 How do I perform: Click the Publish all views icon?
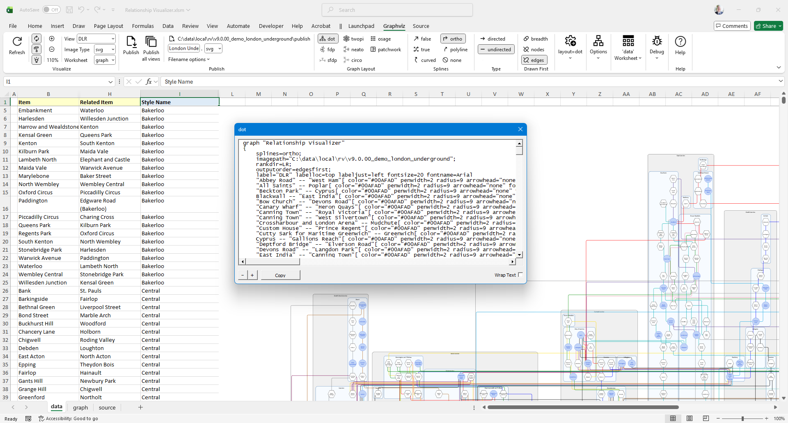151,42
